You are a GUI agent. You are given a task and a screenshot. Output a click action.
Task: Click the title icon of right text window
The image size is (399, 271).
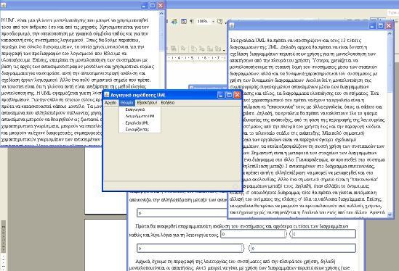pyautogui.click(x=232, y=25)
